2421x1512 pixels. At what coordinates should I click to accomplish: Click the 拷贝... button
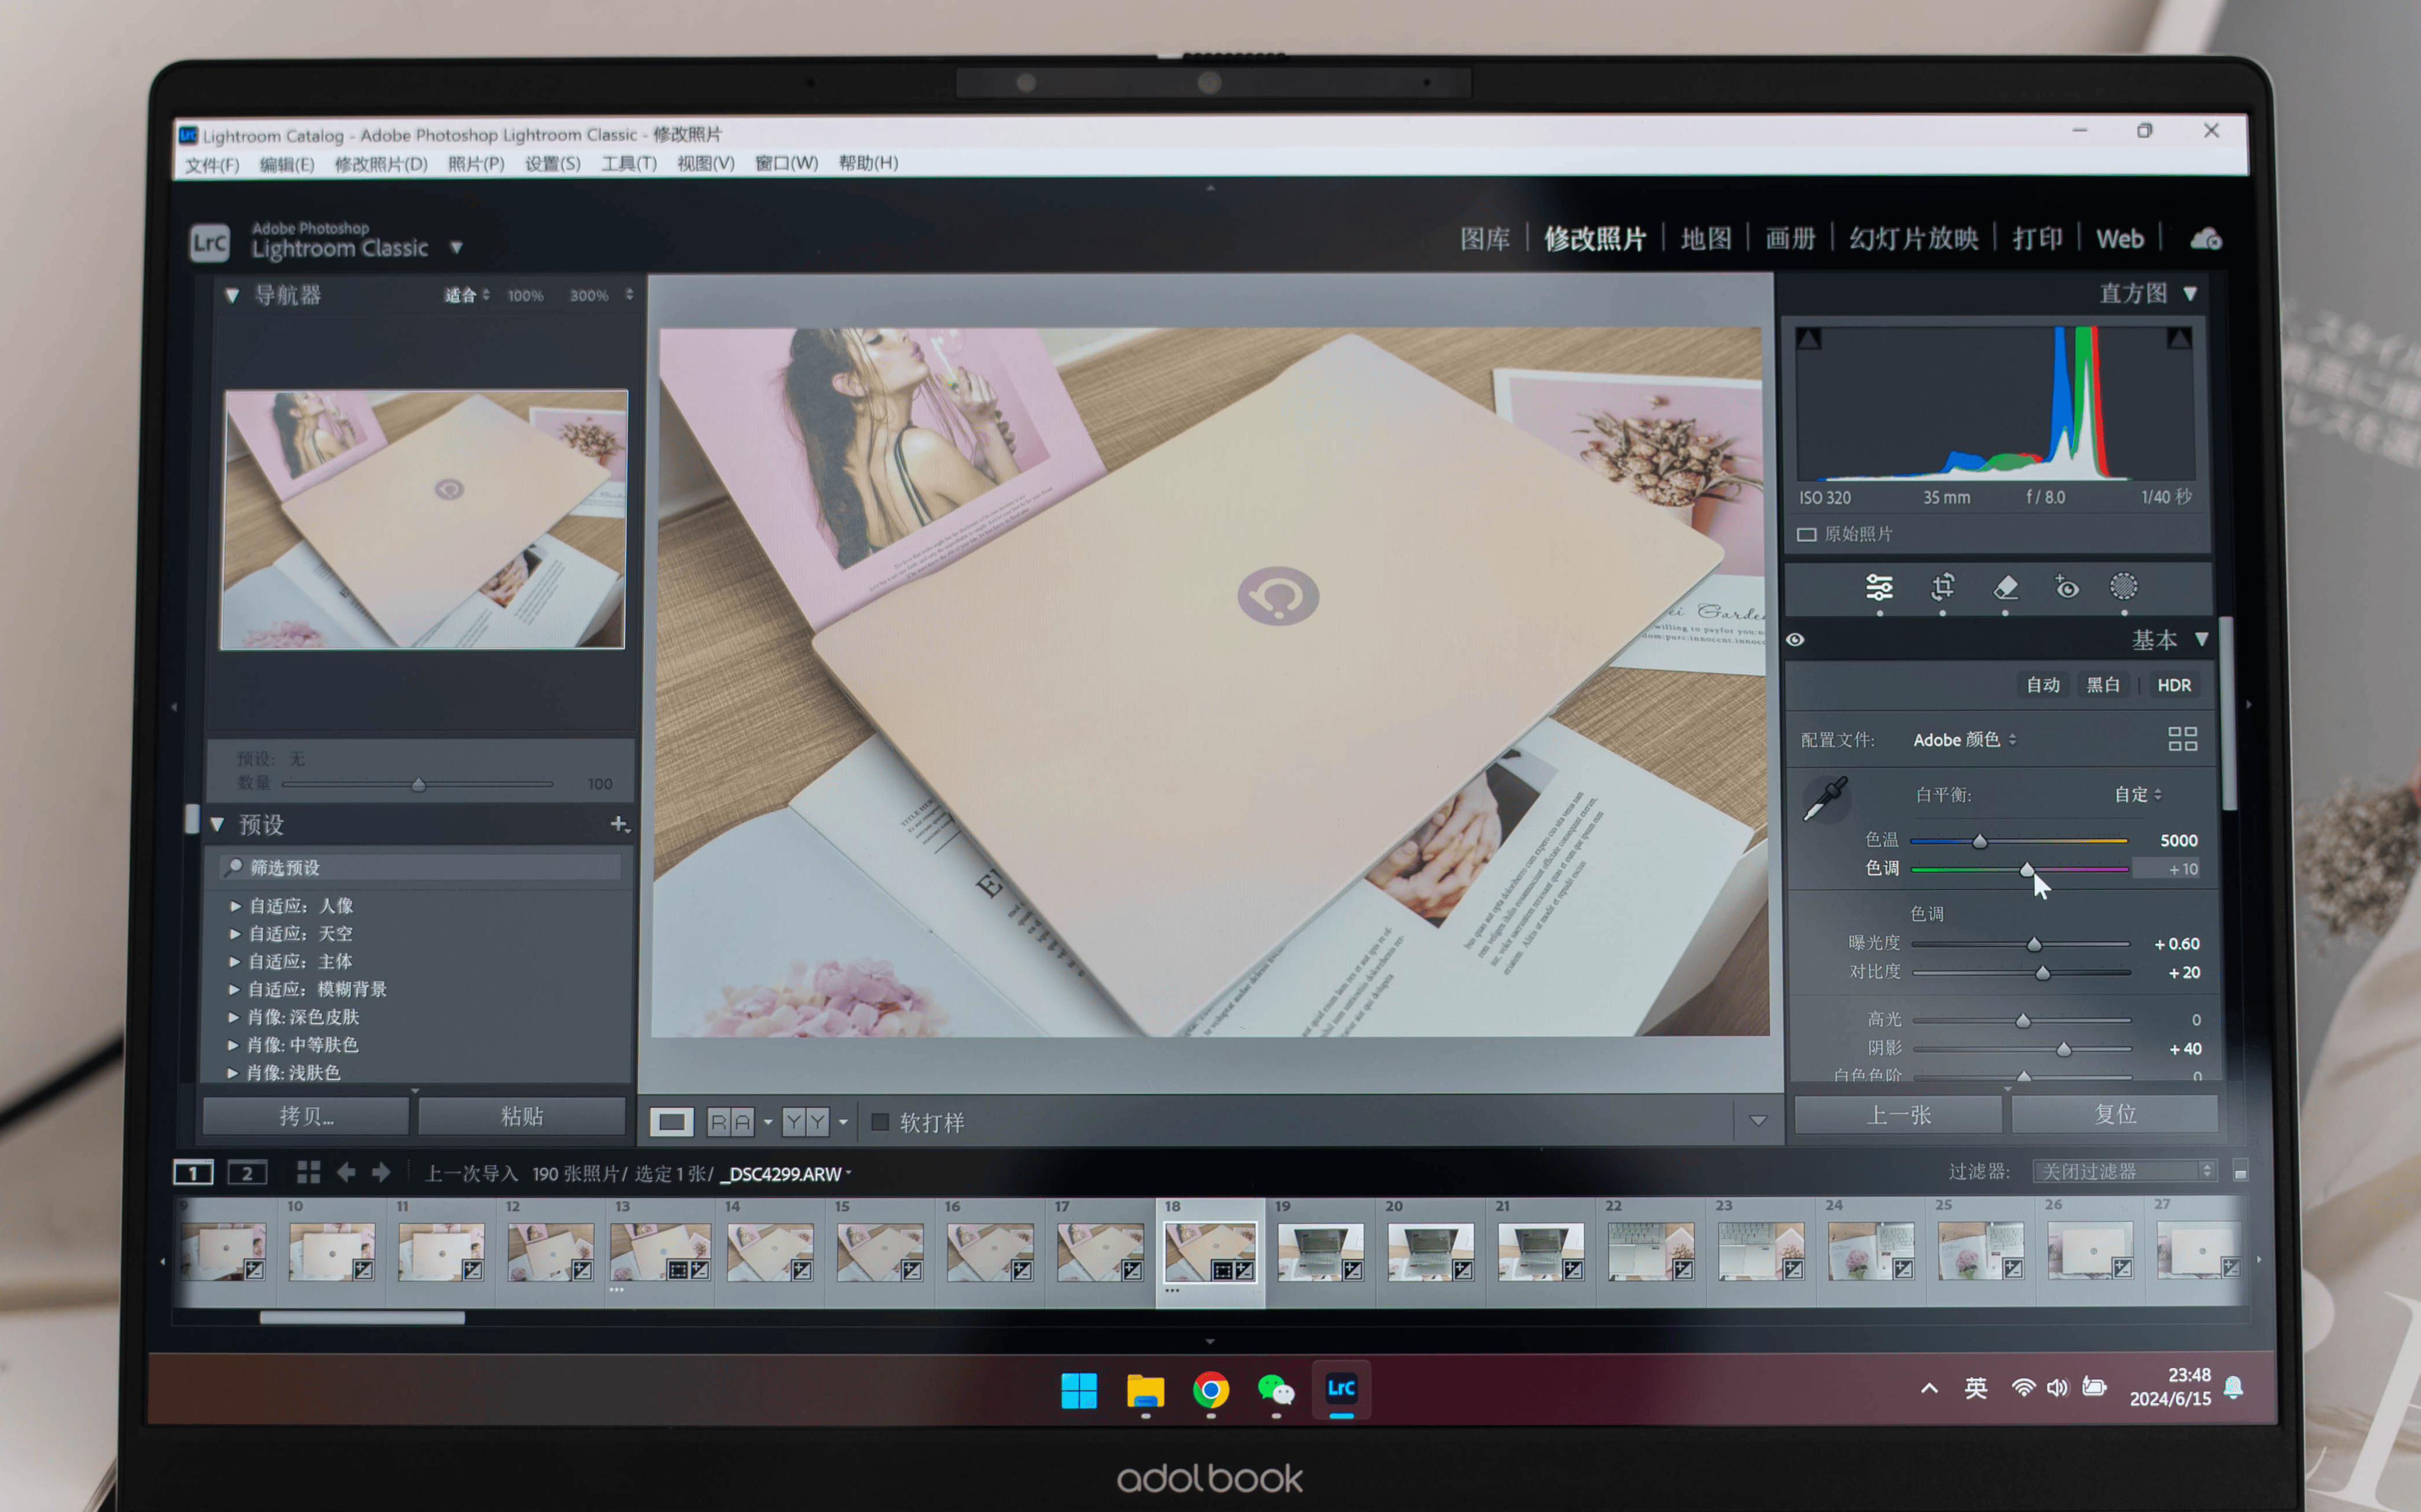(306, 1116)
